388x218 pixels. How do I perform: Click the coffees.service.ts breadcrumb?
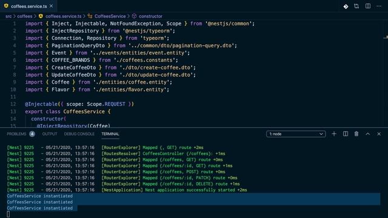tap(63, 16)
